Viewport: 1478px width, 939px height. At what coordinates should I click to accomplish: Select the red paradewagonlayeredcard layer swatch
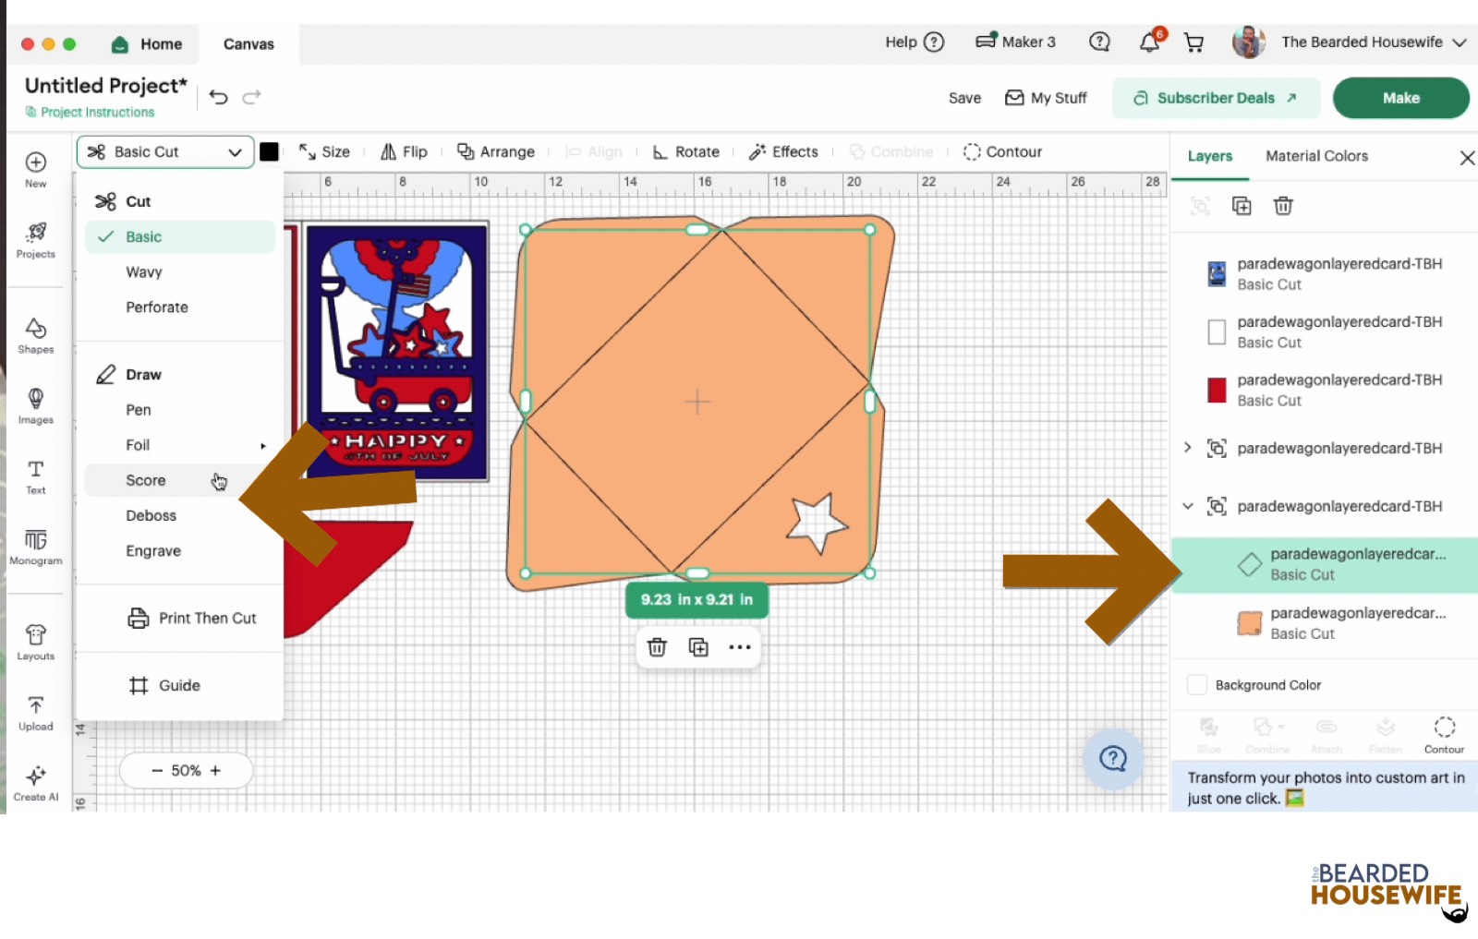[1217, 390]
